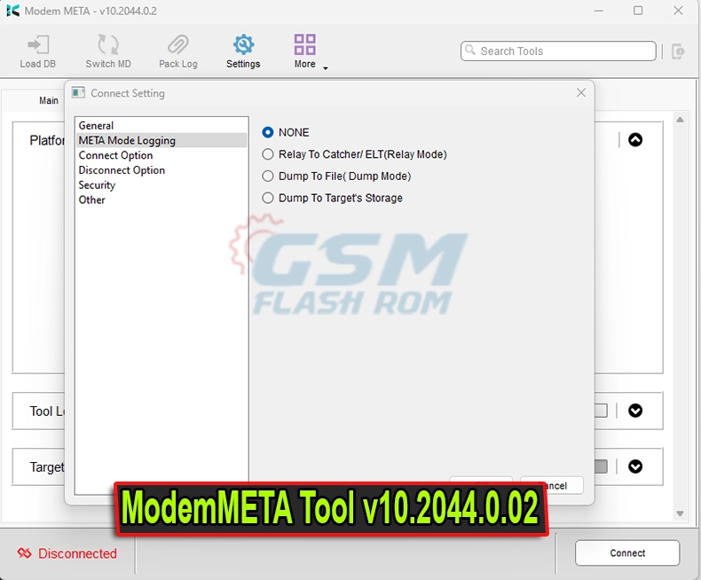Select Security in the settings list
The height and width of the screenshot is (580, 701).
[161, 184]
